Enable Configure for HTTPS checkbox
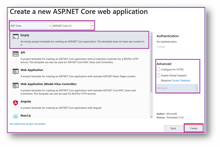220x147 pixels. pyautogui.click(x=158, y=70)
